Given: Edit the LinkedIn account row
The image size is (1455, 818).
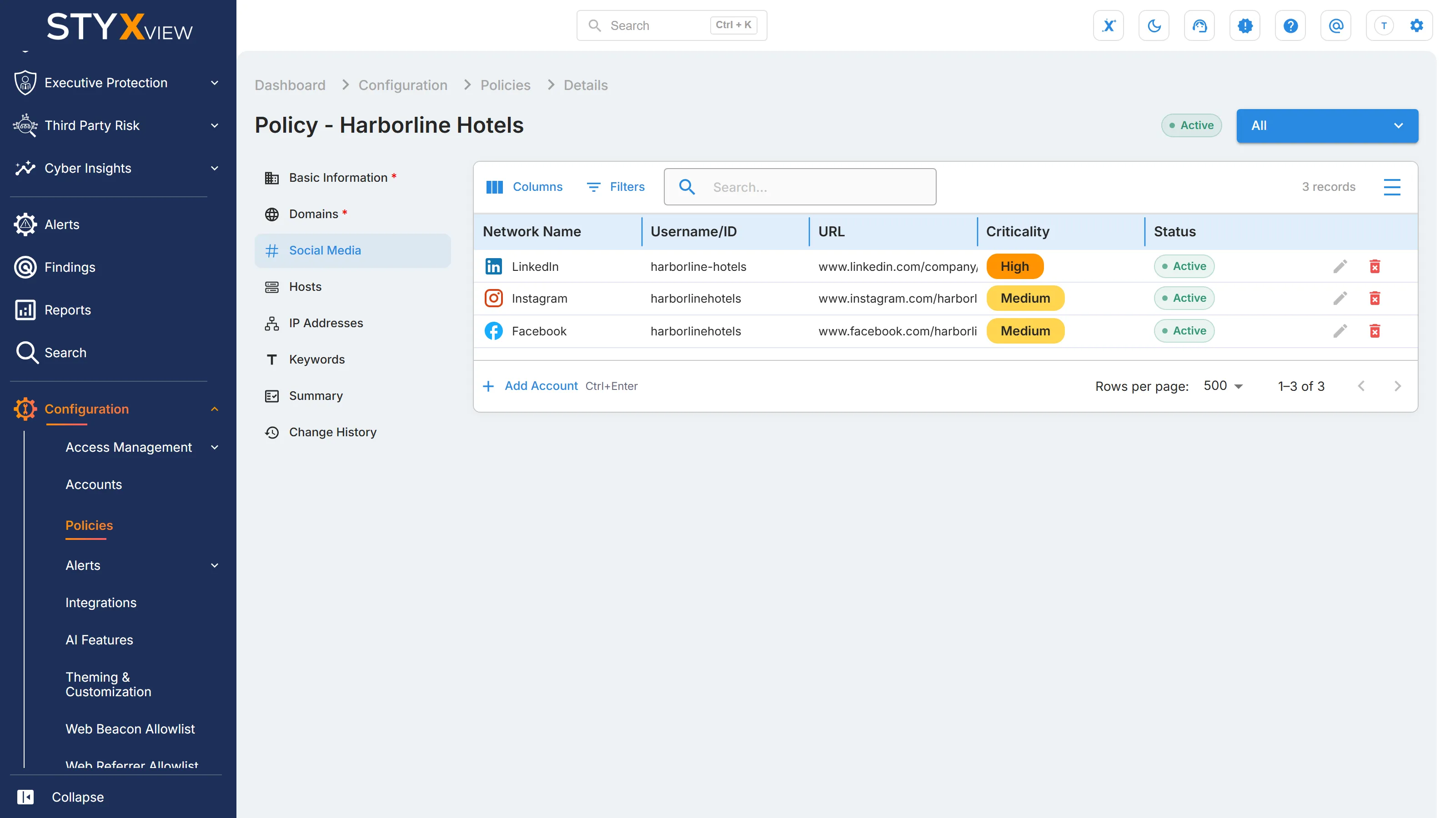Looking at the screenshot, I should [1340, 266].
